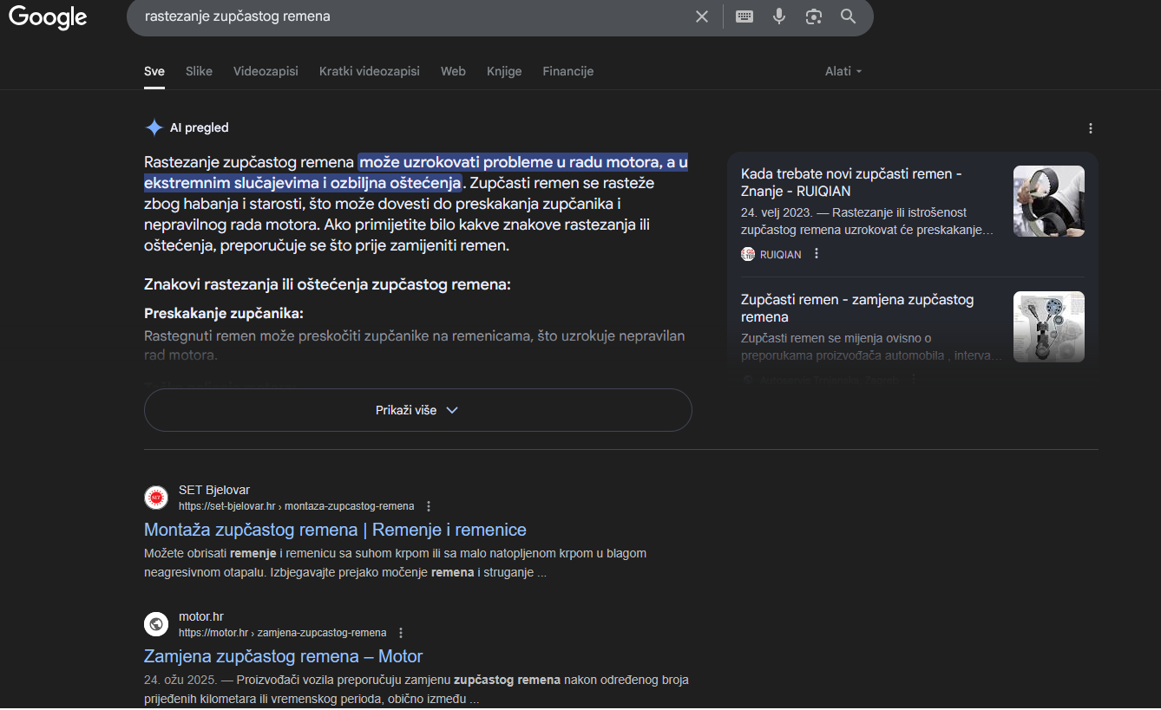Click timing belt thumbnail on RUIQIAN card
Image resolution: width=1161 pixels, height=710 pixels.
click(1049, 201)
